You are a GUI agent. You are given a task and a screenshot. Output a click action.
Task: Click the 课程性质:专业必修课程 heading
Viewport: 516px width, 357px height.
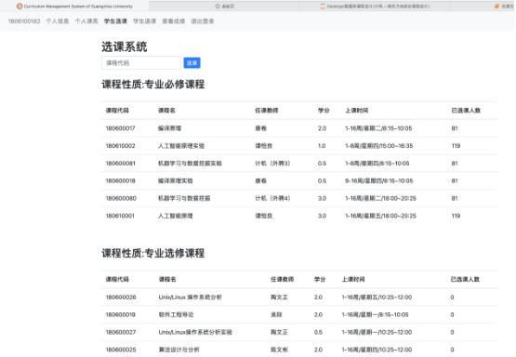(153, 85)
